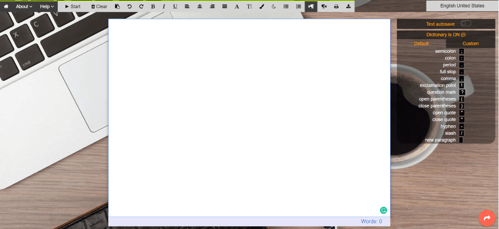The height and width of the screenshot is (229, 499).
Task: Click the colon symbol box
Action: tap(462, 58)
